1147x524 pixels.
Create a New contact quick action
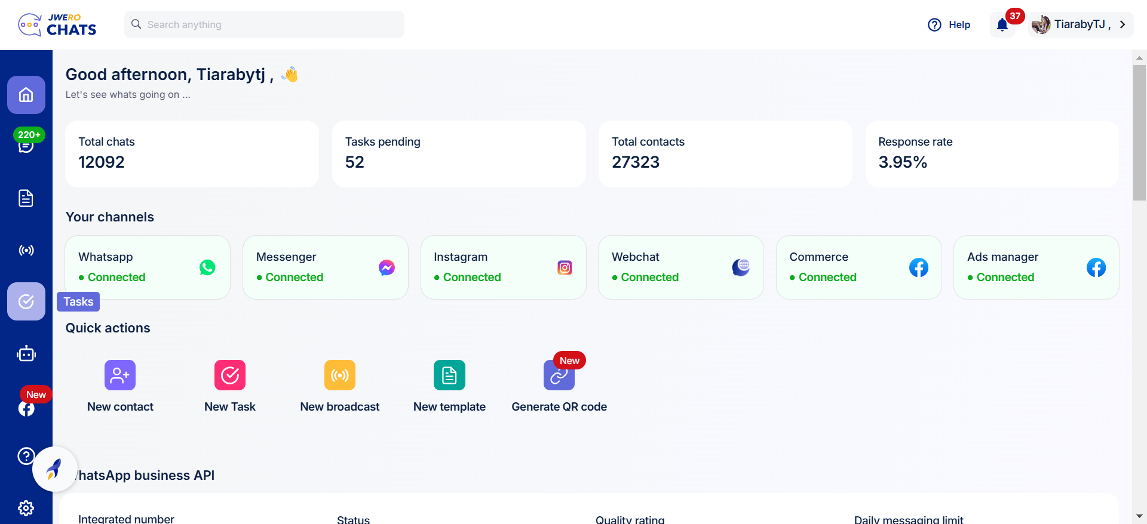point(120,386)
